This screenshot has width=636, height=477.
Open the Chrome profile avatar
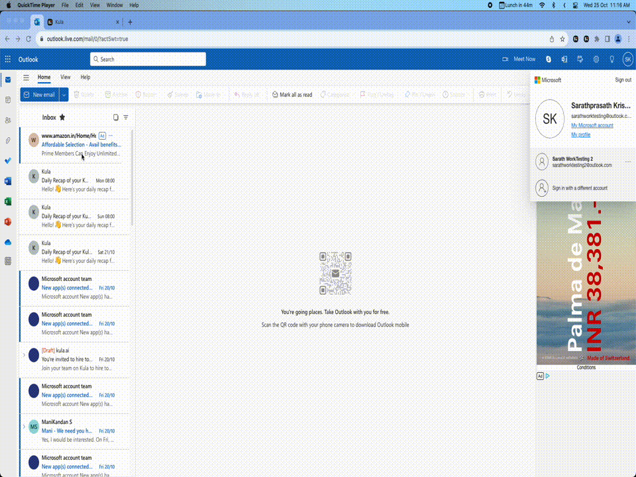618,39
